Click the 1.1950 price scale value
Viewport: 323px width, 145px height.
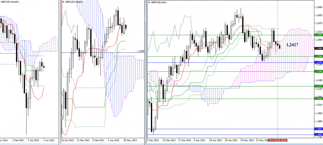[x=318, y=113]
